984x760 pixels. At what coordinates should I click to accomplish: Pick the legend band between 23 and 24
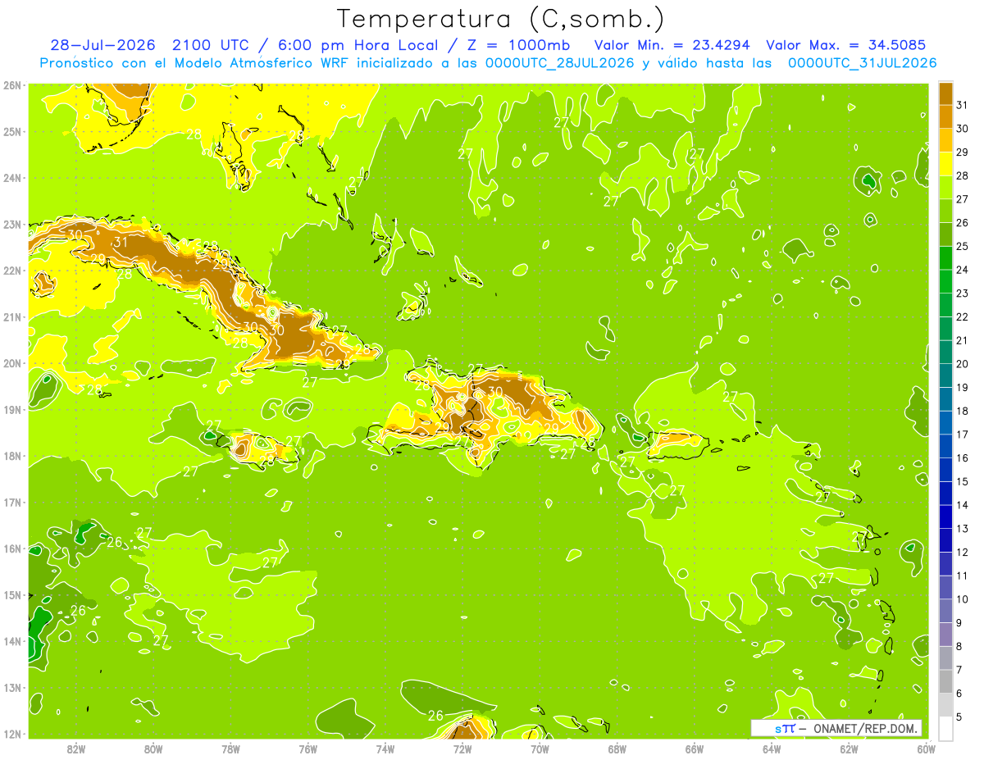(946, 282)
